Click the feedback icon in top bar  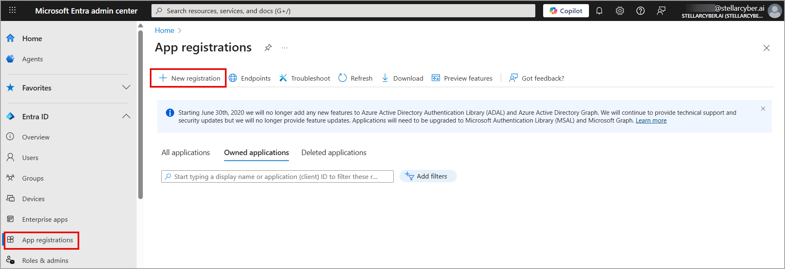(661, 11)
